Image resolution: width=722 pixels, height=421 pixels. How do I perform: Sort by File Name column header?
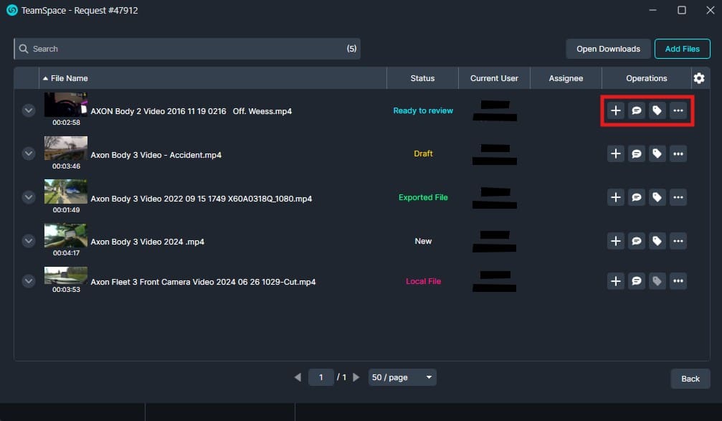click(x=69, y=78)
